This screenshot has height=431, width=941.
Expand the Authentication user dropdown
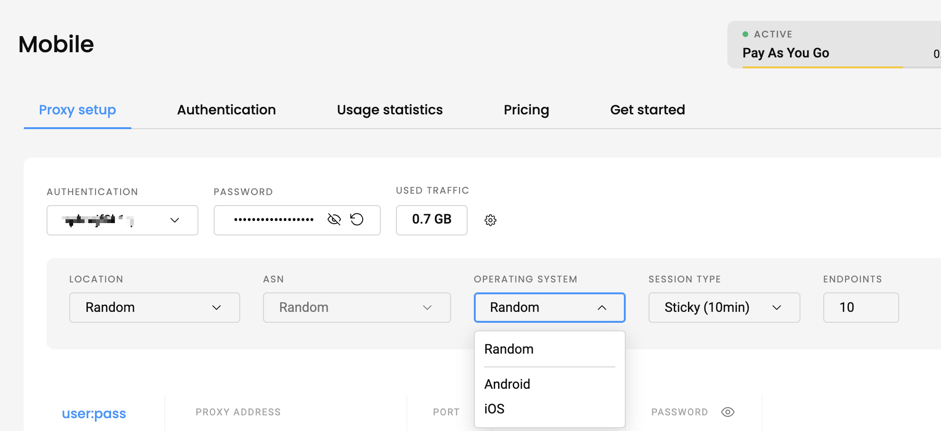122,220
